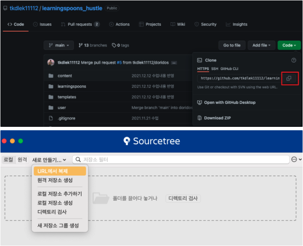Choose URL에서 복제 menu item
The image size is (303, 246).
tap(60, 171)
